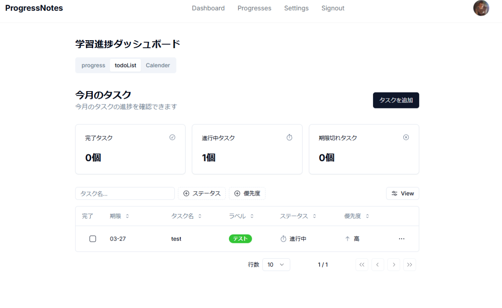This screenshot has height=308, width=502.
Task: Click the overdue tasks X-circle icon
Action: (x=406, y=137)
